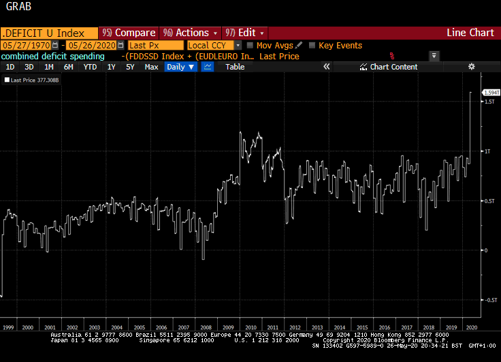Viewport: 501px width, 362px height.
Task: Switch to line chart view icon
Action: (x=208, y=67)
